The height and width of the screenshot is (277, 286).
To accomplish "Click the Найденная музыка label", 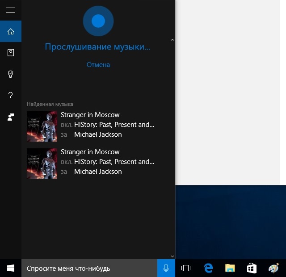I will (x=50, y=104).
